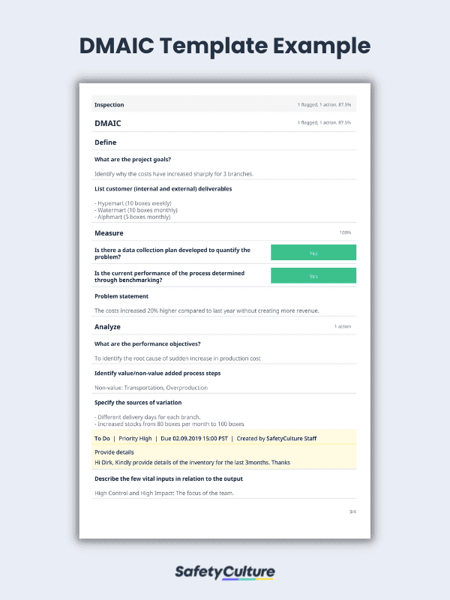The height and width of the screenshot is (600, 450).
Task: Click Created by SafetyCulture Staff text
Action: click(276, 439)
